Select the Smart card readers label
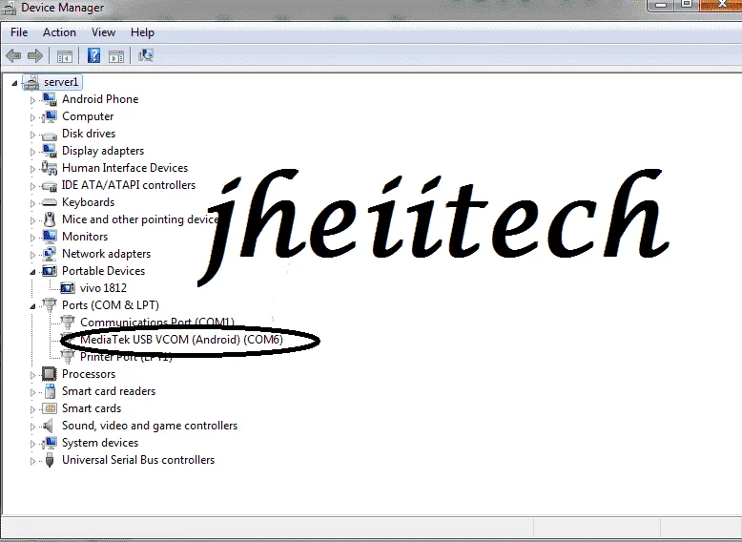742x542 pixels. tap(109, 391)
